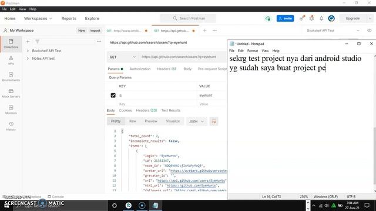This screenshot has width=376, height=211.
Task: Open the Console in the status bar
Action: click(56, 197)
